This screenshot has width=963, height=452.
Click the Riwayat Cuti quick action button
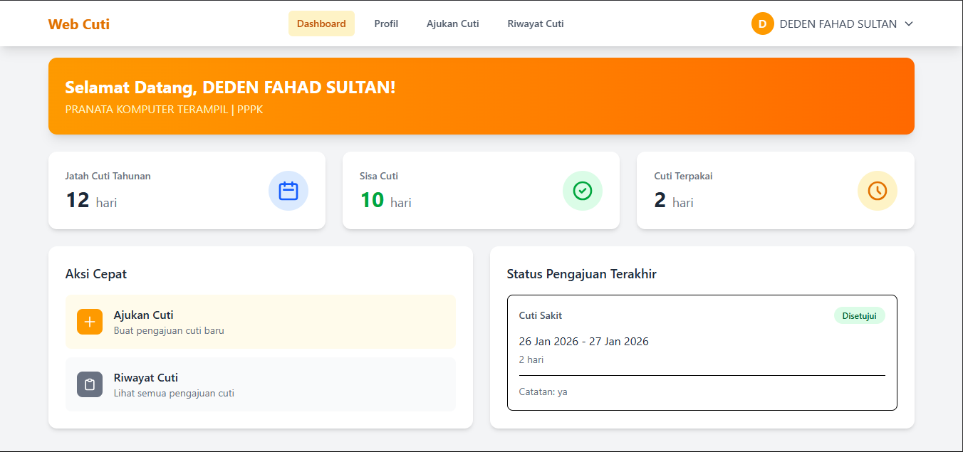260,384
